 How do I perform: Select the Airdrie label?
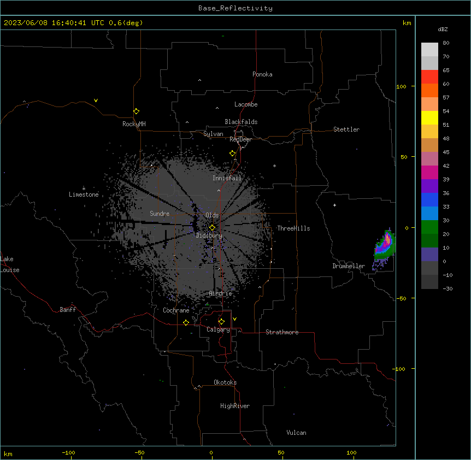click(221, 293)
